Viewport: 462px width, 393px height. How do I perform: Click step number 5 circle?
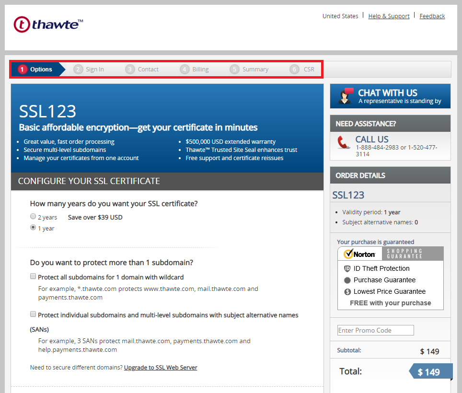click(x=234, y=69)
